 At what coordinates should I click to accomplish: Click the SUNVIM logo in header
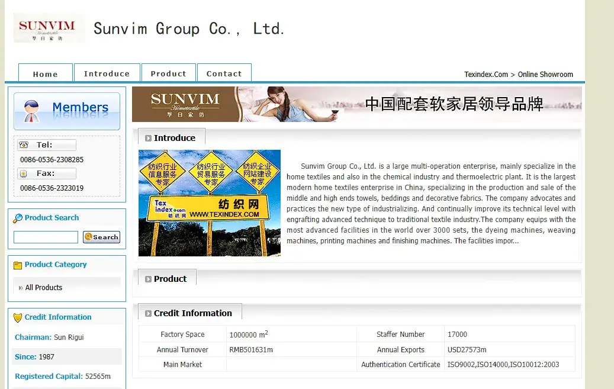49,28
